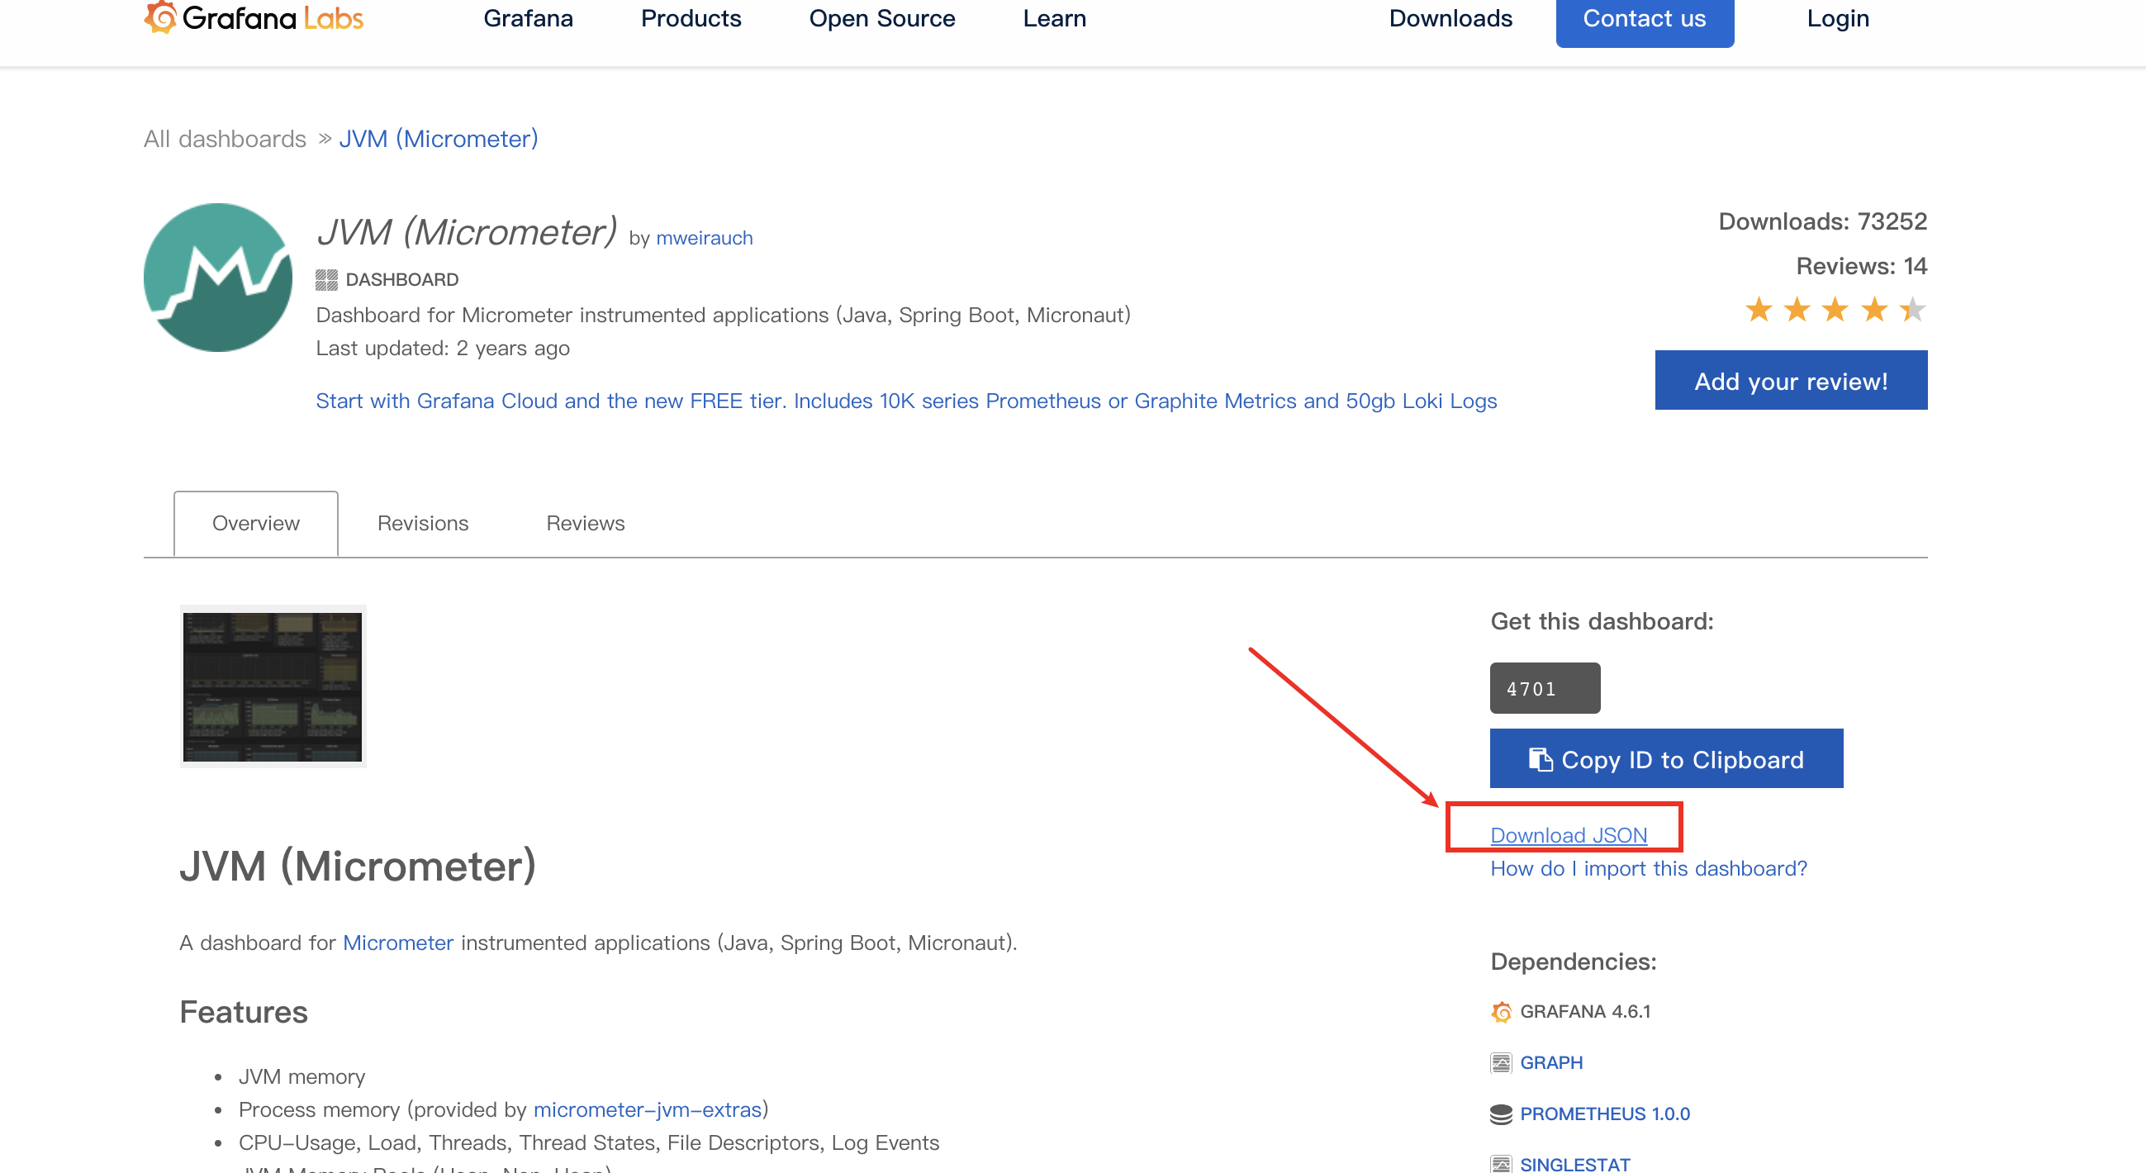
Task: Click the Prometheus database icon
Action: click(x=1501, y=1114)
